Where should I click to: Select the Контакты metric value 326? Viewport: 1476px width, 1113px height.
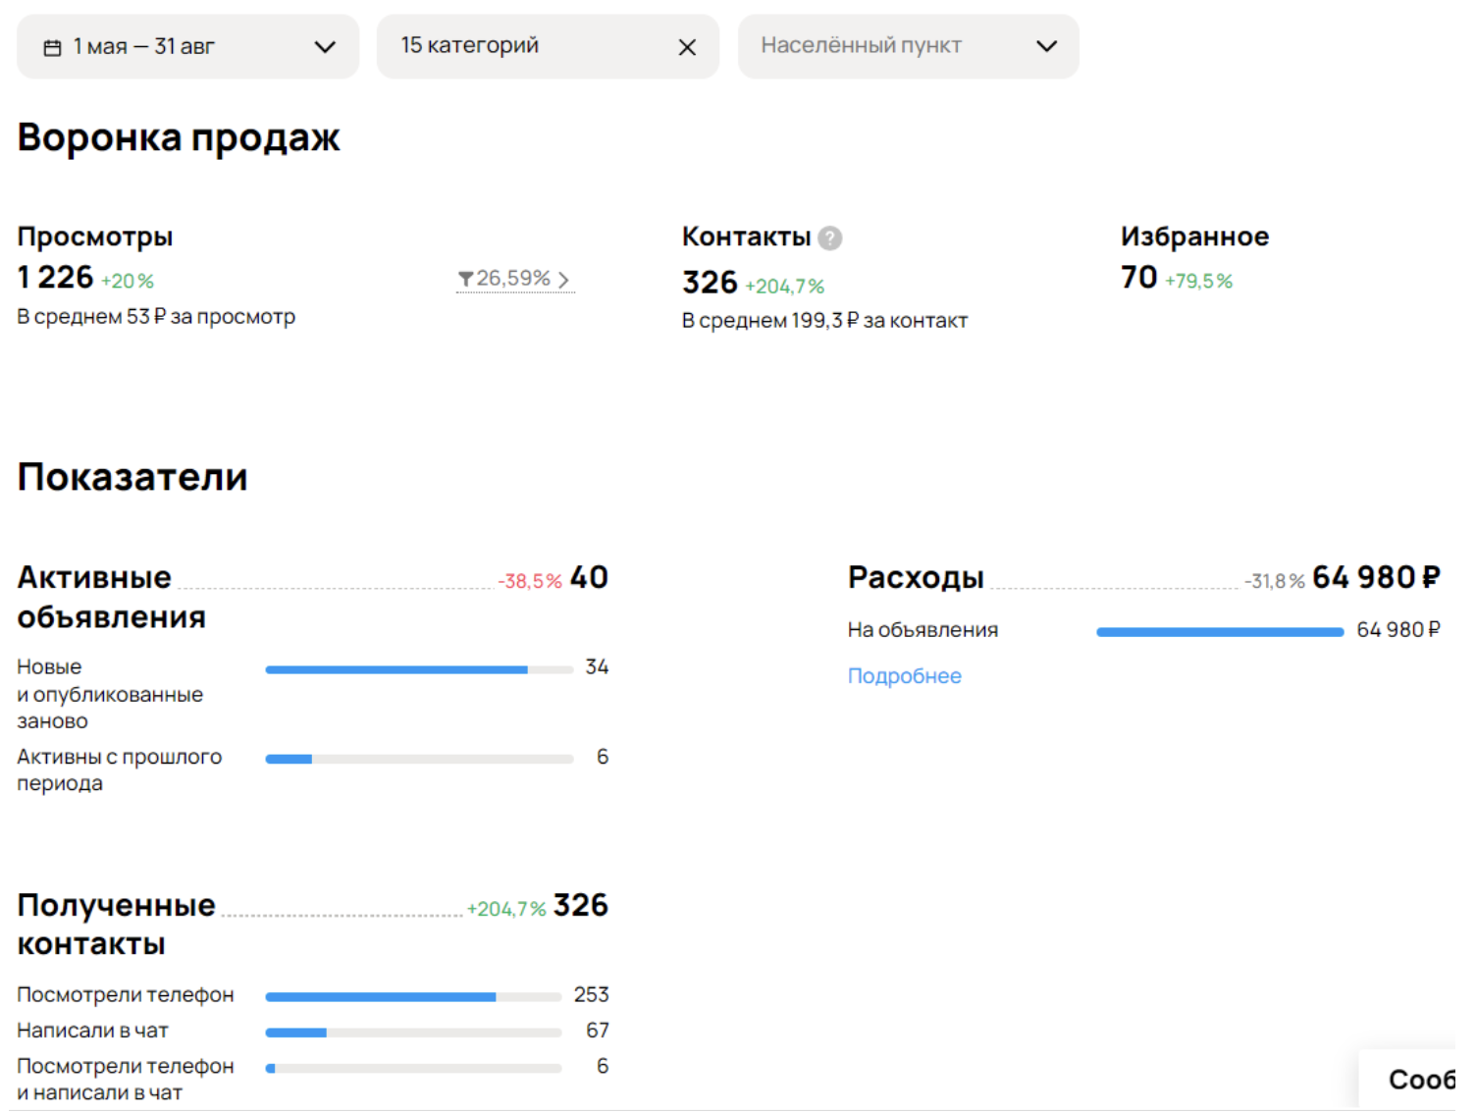(710, 283)
